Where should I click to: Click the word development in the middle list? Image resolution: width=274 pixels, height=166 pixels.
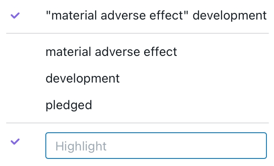pyautogui.click(x=83, y=79)
